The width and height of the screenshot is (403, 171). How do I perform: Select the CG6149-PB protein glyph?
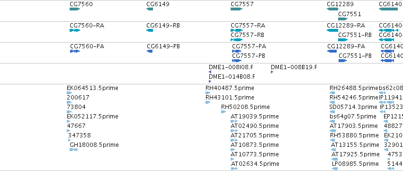coord(150,51)
